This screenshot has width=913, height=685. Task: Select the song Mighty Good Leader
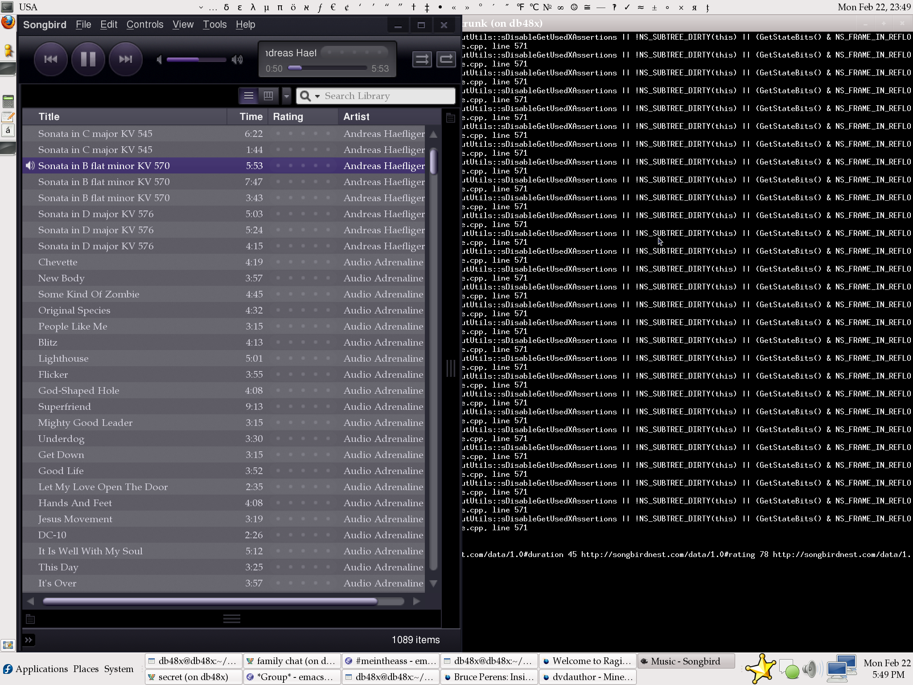(224, 423)
